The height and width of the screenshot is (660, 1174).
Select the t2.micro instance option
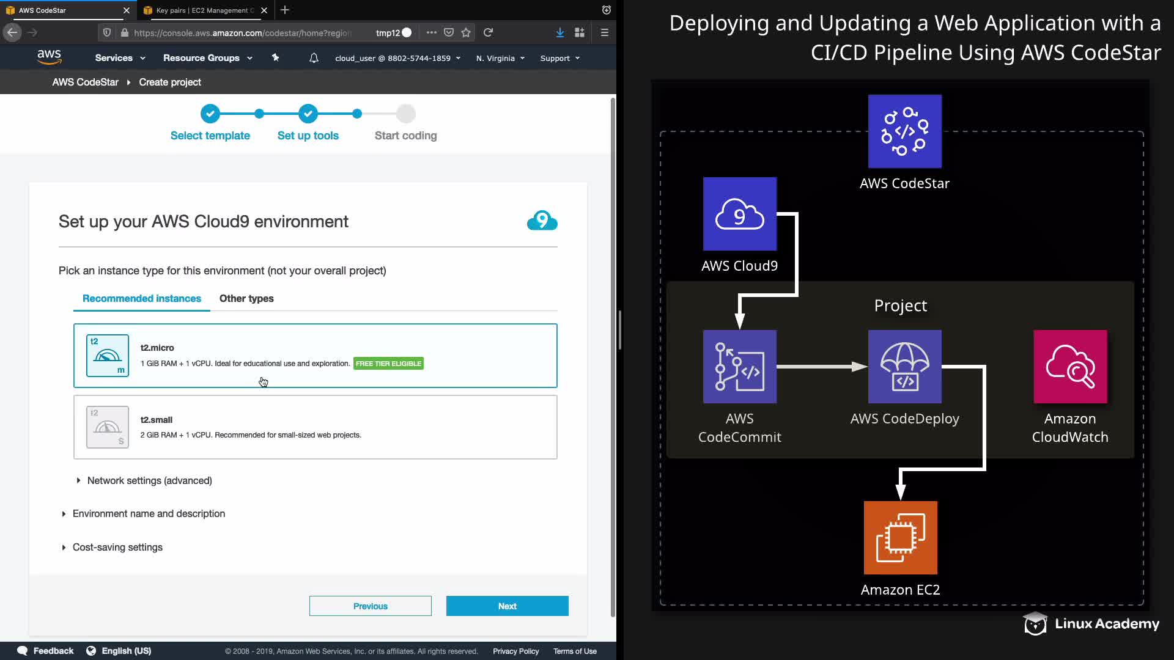[315, 356]
